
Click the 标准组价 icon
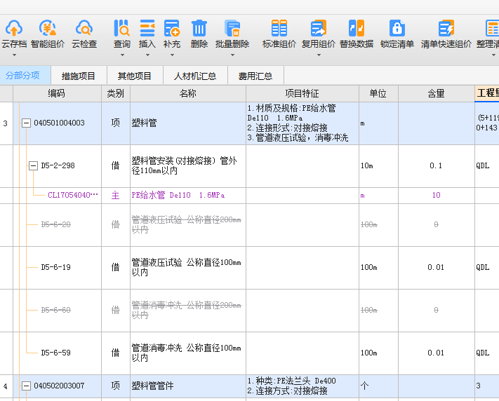[x=279, y=28]
